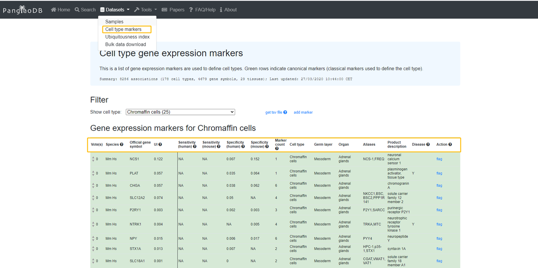Screen dimensions: 538x268
Task: Click help icon beside get tsv file
Action: 285,112
